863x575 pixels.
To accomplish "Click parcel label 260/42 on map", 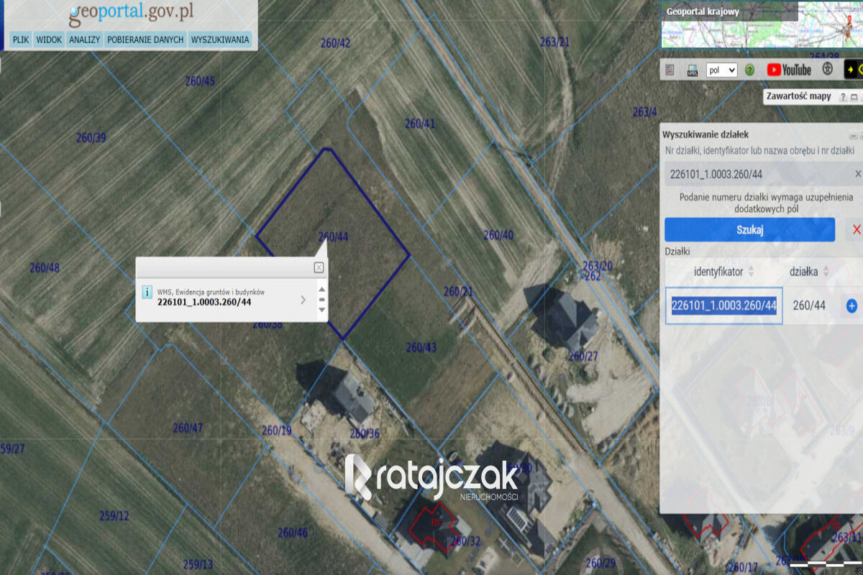I will tap(335, 43).
